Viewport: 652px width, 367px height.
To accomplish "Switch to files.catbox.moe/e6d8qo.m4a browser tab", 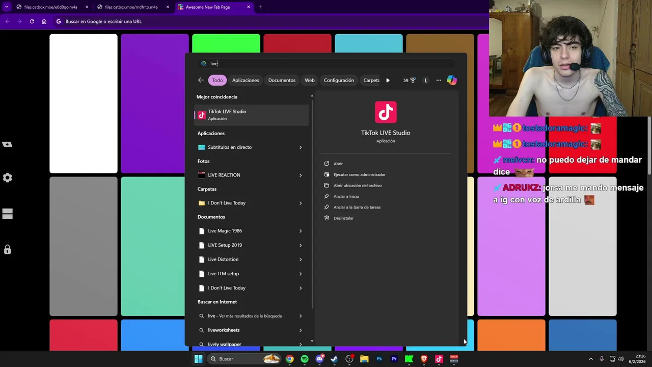I will pyautogui.click(x=52, y=7).
